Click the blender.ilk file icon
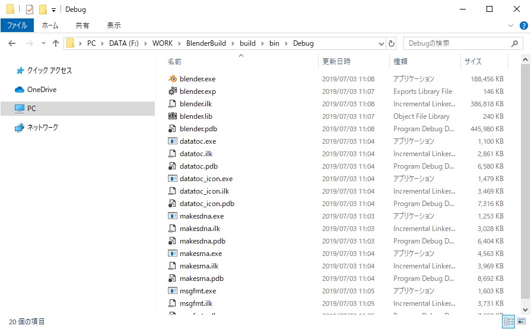The height and width of the screenshot is (329, 531). [173, 104]
